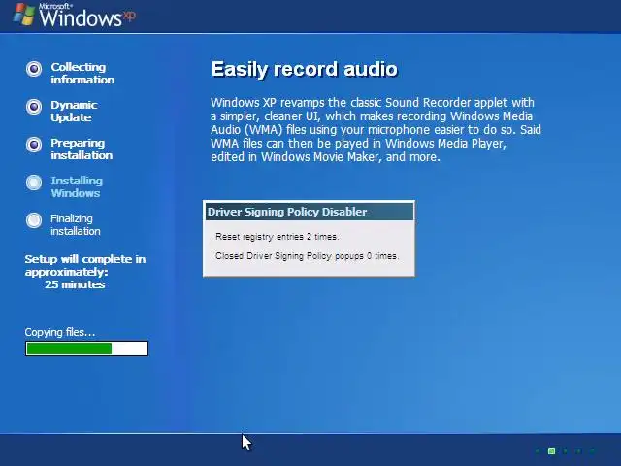Click the "Copying files..." status text
The height and width of the screenshot is (466, 621).
pos(60,332)
